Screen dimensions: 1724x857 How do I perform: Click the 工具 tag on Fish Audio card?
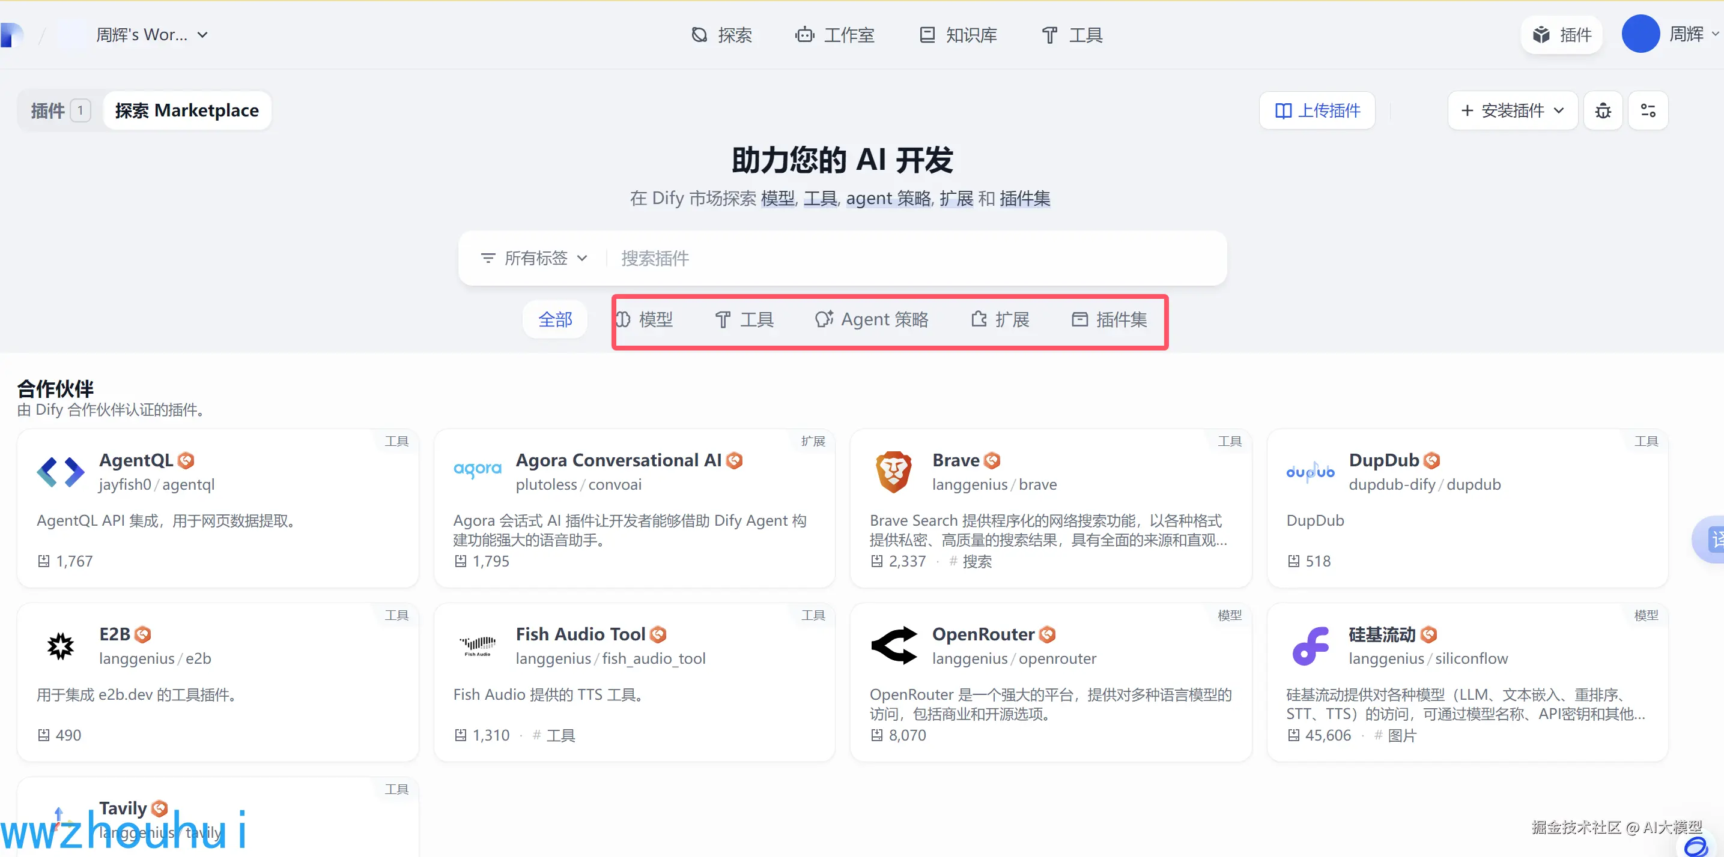pyautogui.click(x=554, y=735)
